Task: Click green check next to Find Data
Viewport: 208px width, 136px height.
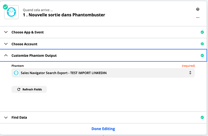Action: click(202, 117)
